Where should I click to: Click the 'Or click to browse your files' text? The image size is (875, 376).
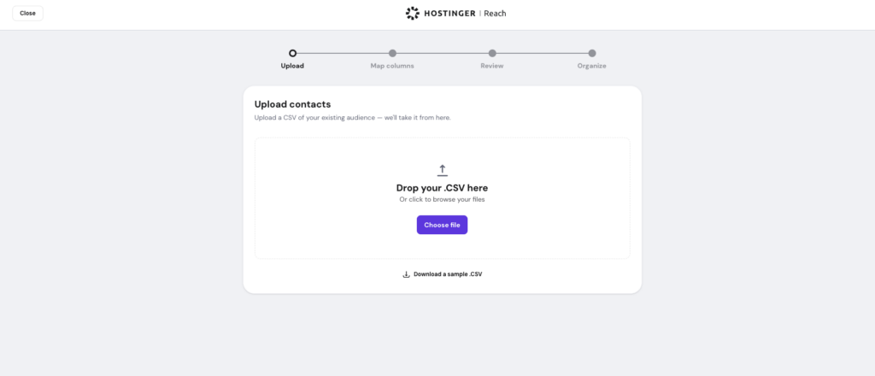(442, 200)
